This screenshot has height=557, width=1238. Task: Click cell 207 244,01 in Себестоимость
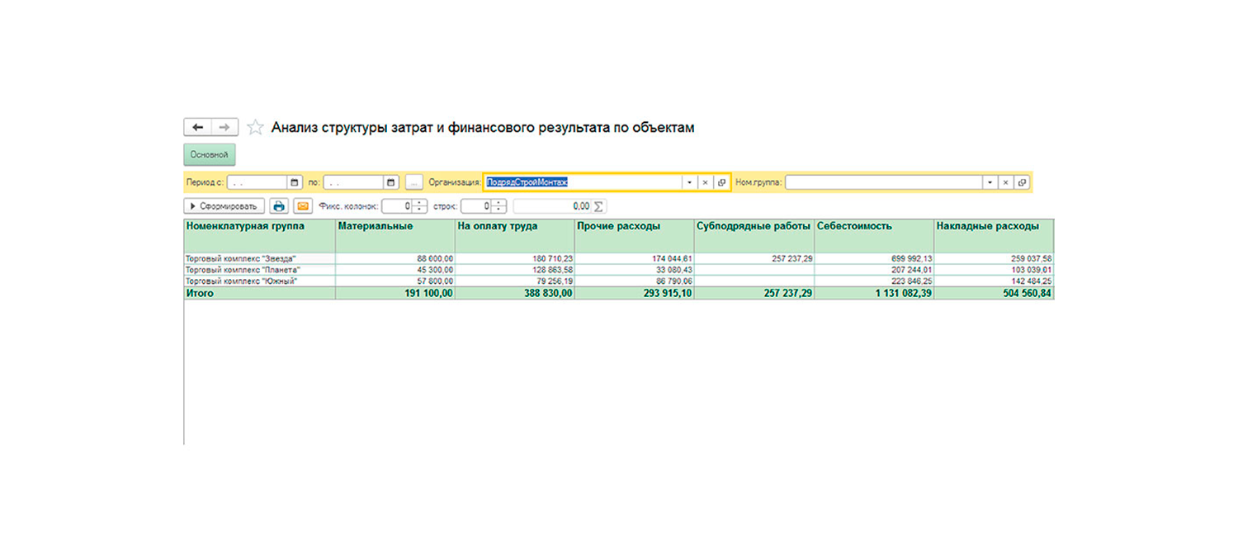tap(874, 270)
